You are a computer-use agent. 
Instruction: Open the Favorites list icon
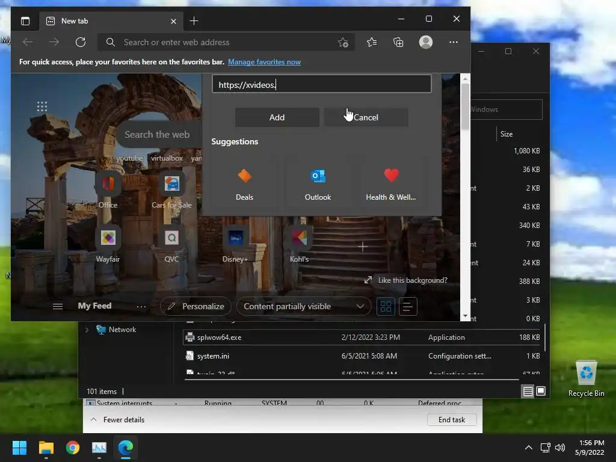(372, 42)
